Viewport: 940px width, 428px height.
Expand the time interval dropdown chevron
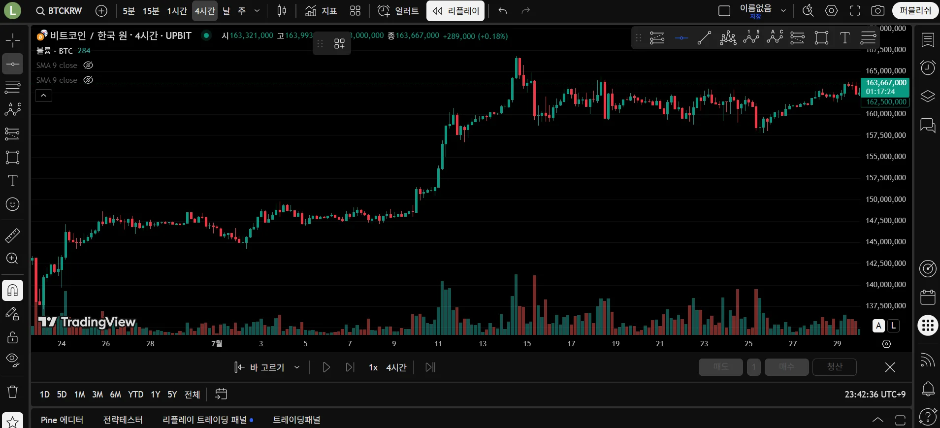pyautogui.click(x=257, y=11)
